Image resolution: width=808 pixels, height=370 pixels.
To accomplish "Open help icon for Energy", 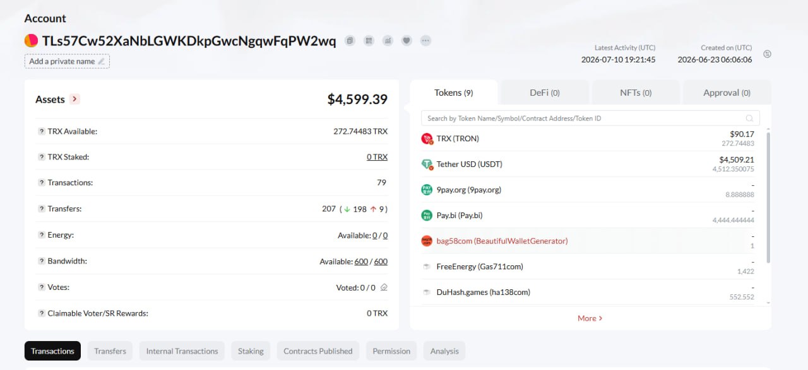I will [41, 235].
